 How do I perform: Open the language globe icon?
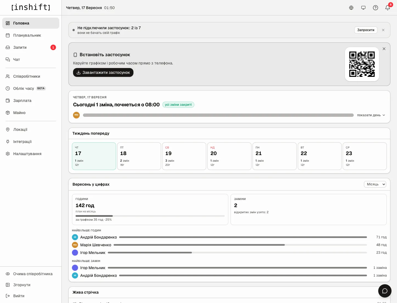pos(351,8)
